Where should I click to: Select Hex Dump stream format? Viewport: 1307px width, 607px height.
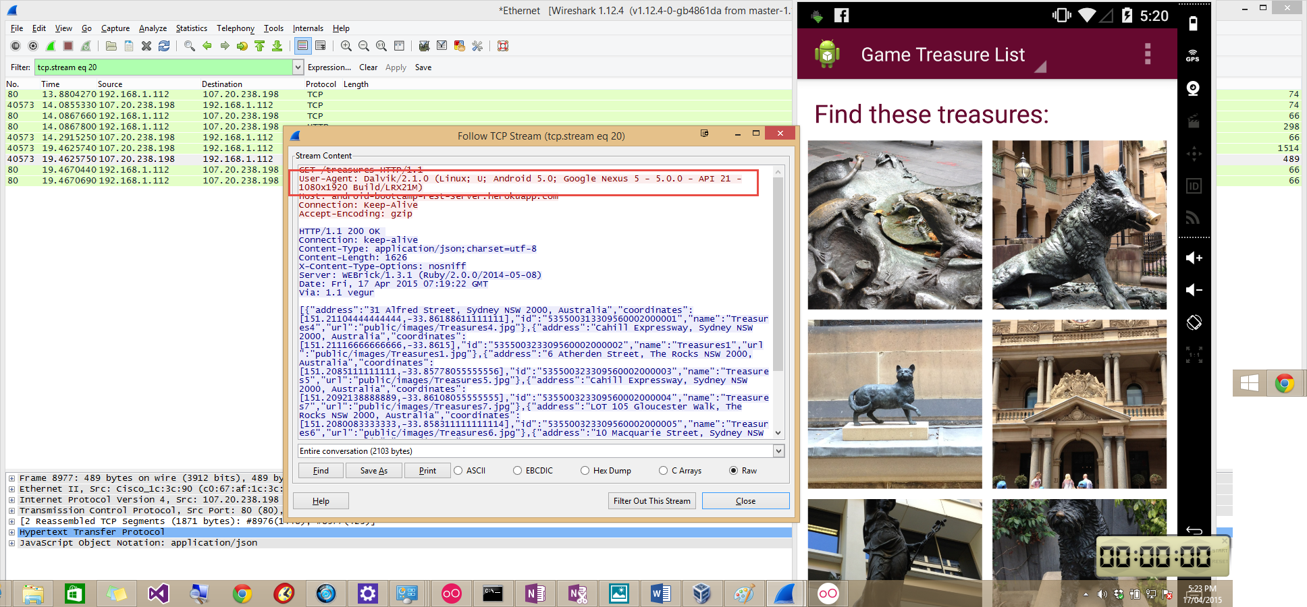[x=606, y=471]
